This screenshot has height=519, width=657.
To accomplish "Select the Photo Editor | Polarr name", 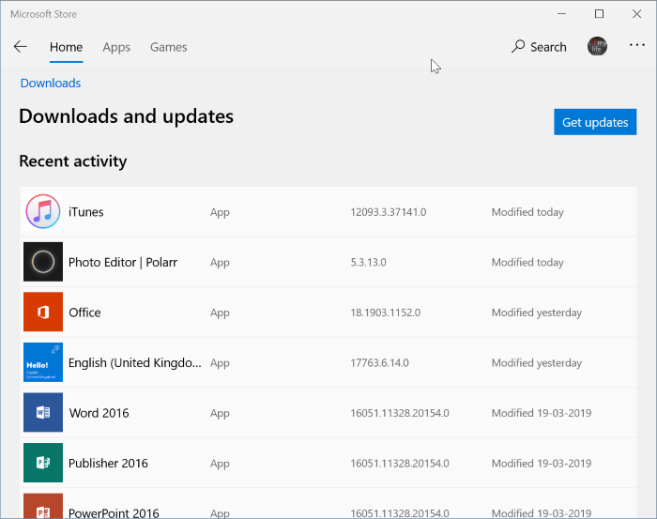I will (x=123, y=262).
